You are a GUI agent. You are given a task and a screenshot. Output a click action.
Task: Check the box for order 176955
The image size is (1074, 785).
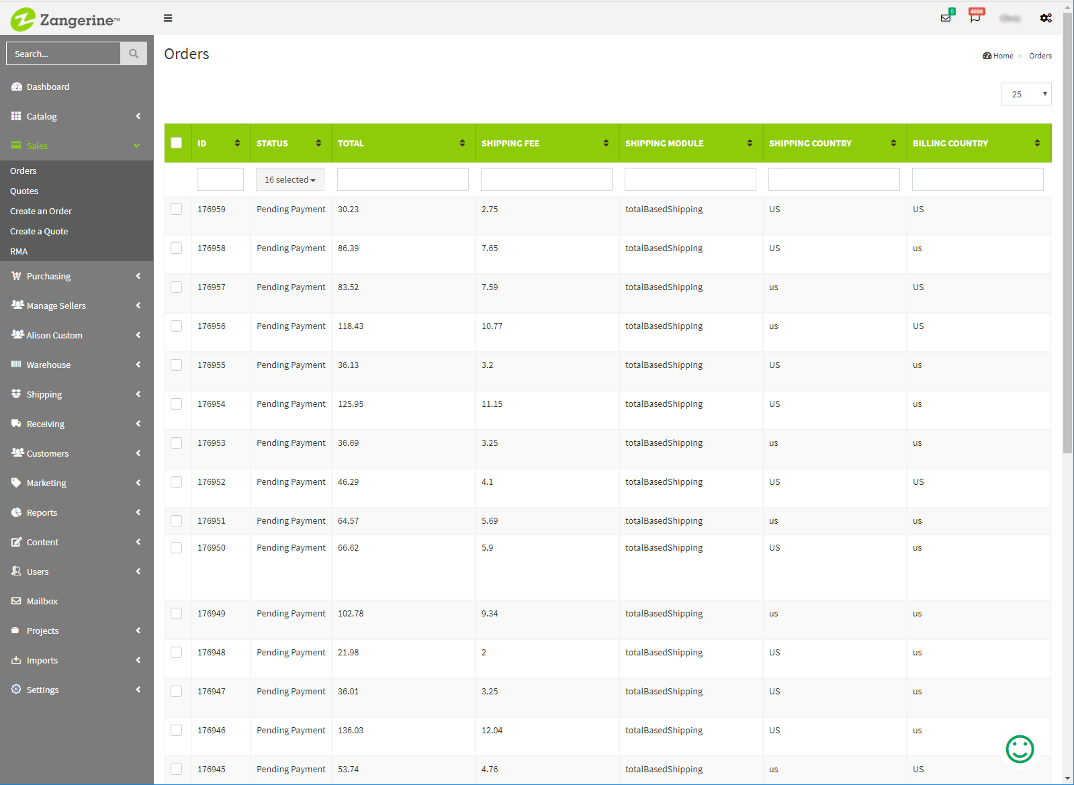pyautogui.click(x=177, y=365)
